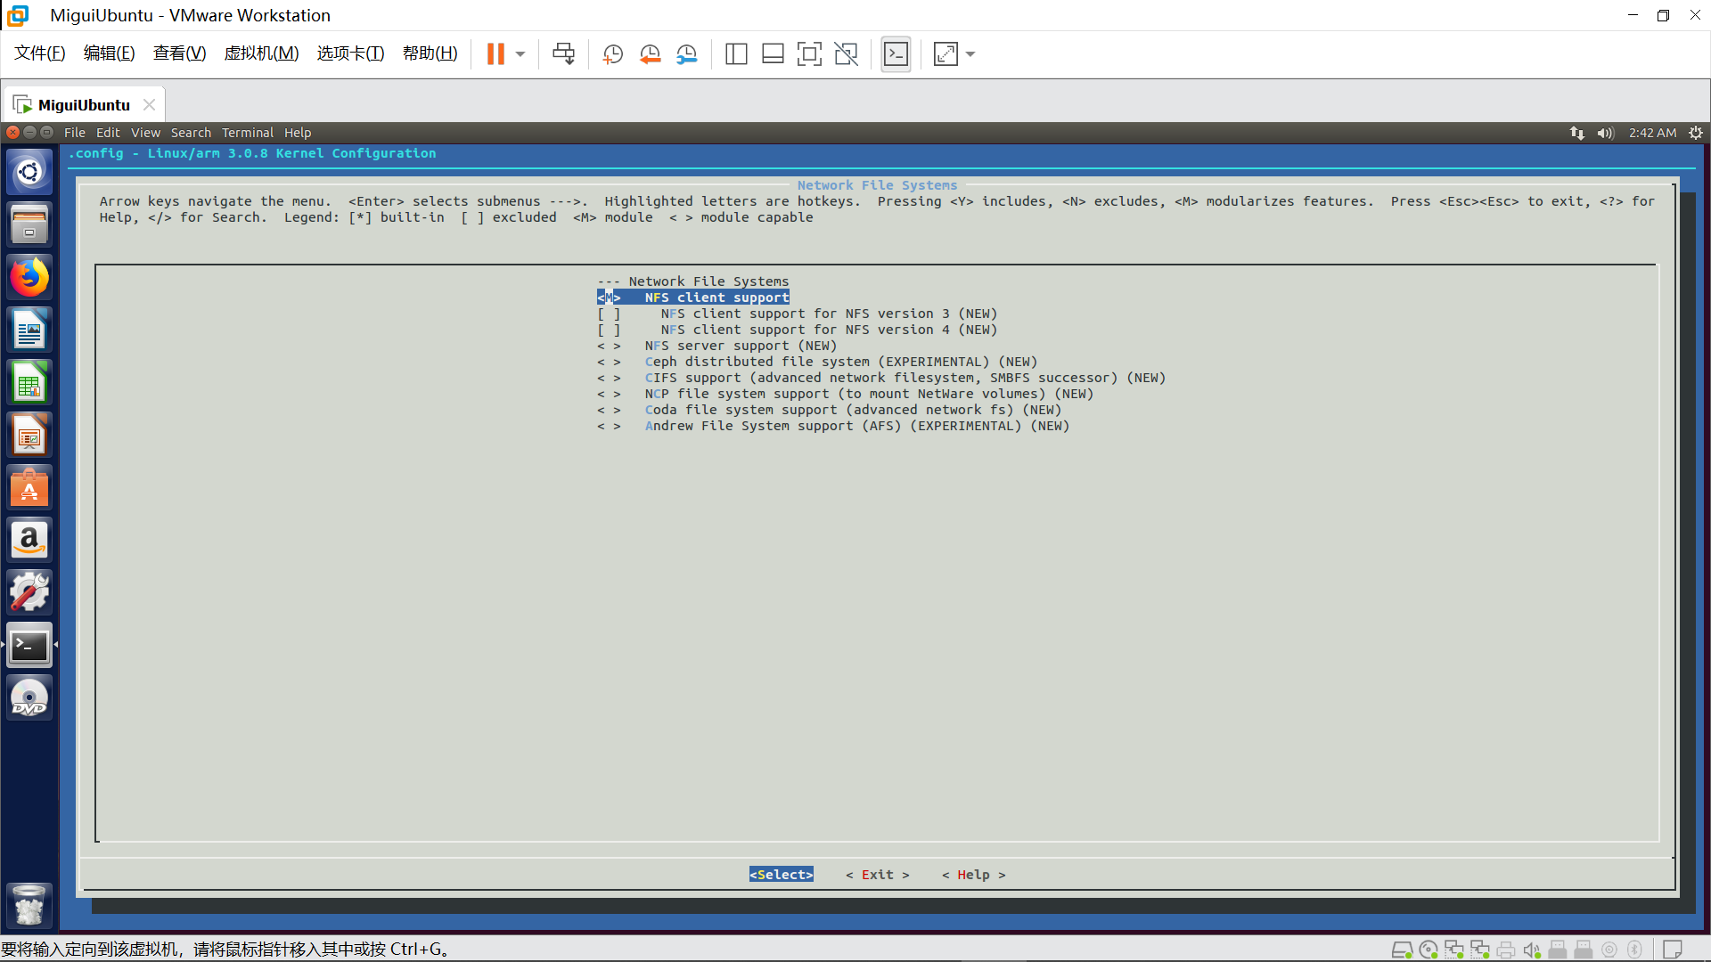Open the Ubuntu sound volume indicator

[1605, 133]
